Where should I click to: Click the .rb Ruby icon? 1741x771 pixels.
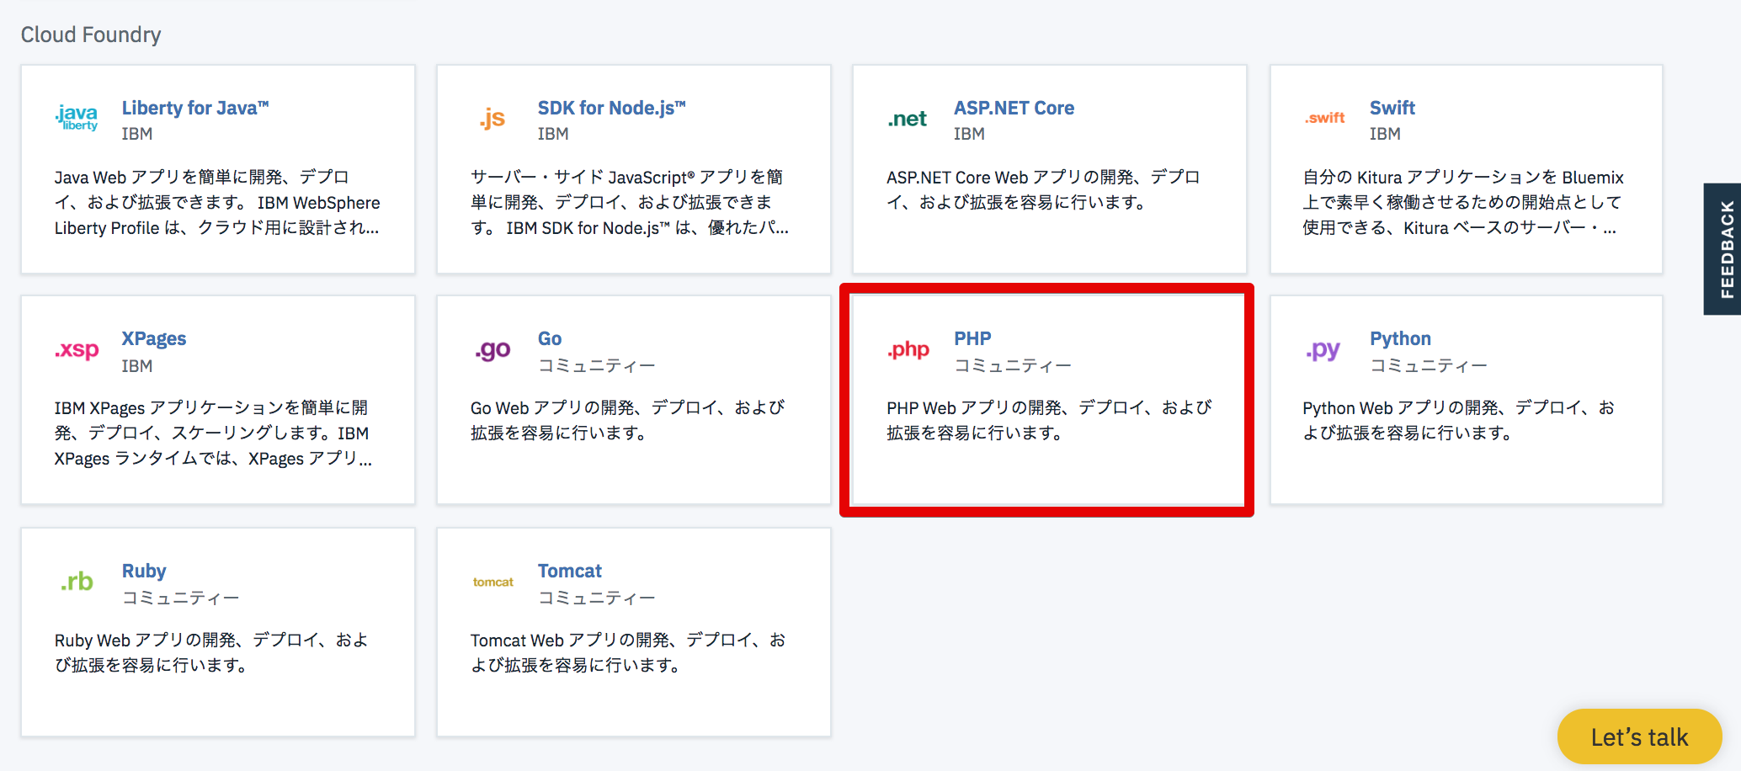coord(77,581)
